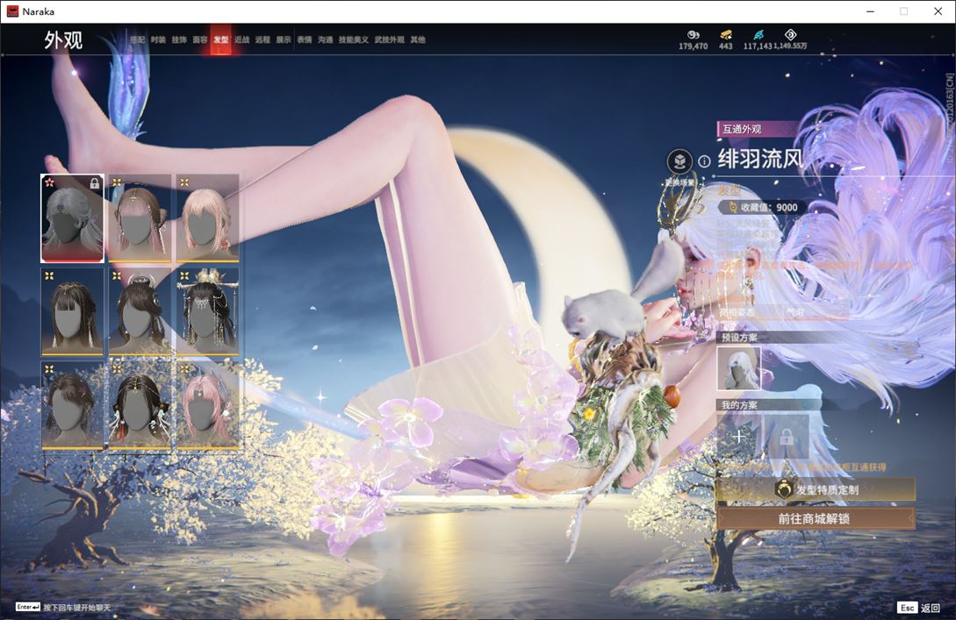Image resolution: width=956 pixels, height=620 pixels.
Task: Open the 近战 melee weapons tab
Action: pyautogui.click(x=242, y=39)
